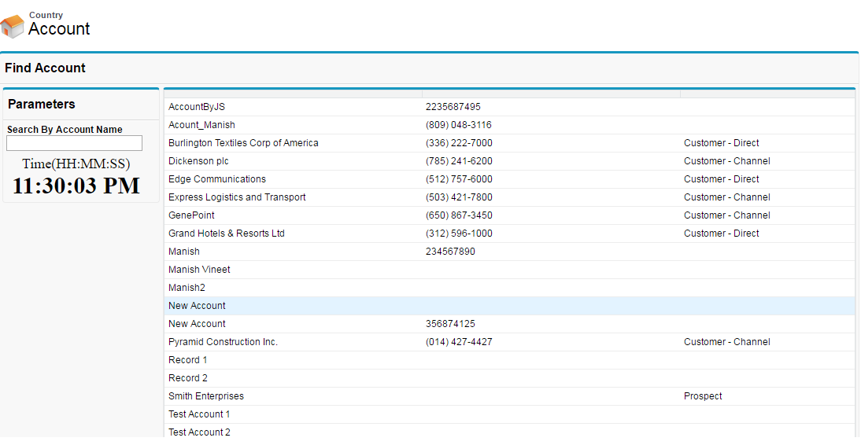
Task: Click the Prospect type for Smith Enterprises
Action: click(703, 397)
